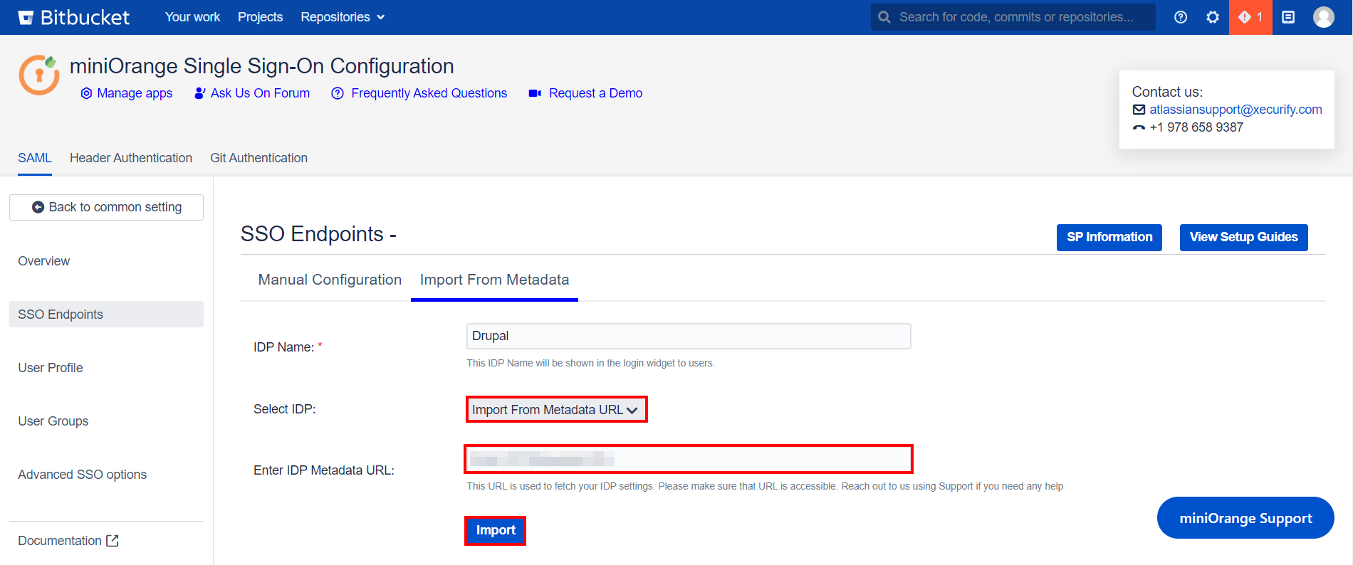Click the orange alert notification badge

[1250, 17]
